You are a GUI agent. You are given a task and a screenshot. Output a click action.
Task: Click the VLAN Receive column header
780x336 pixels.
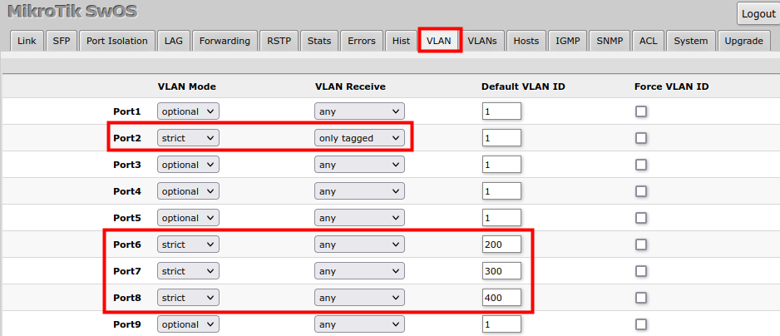(350, 86)
